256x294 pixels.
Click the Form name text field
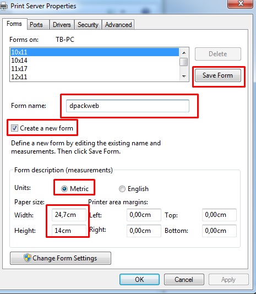click(x=128, y=106)
